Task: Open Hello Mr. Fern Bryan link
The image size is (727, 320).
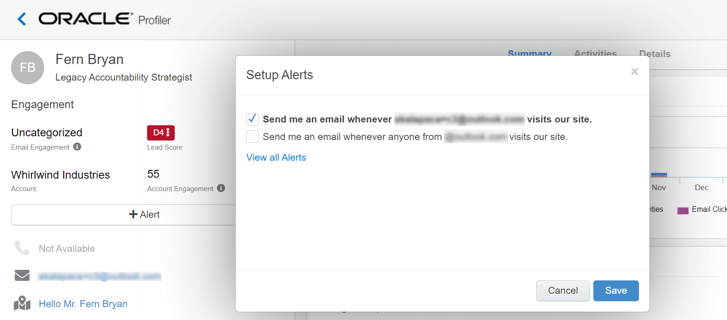Action: 83,304
